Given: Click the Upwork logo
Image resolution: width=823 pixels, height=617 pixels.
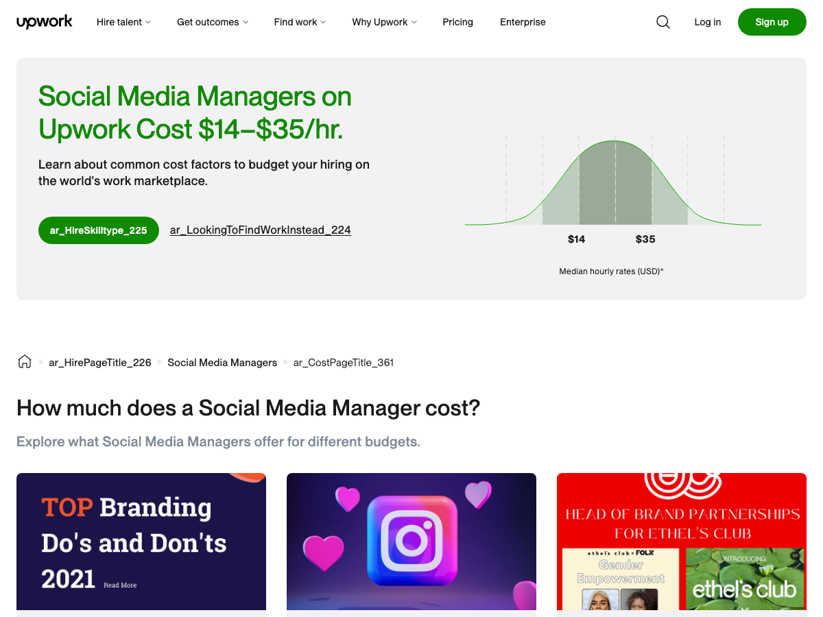Looking at the screenshot, I should [x=45, y=22].
